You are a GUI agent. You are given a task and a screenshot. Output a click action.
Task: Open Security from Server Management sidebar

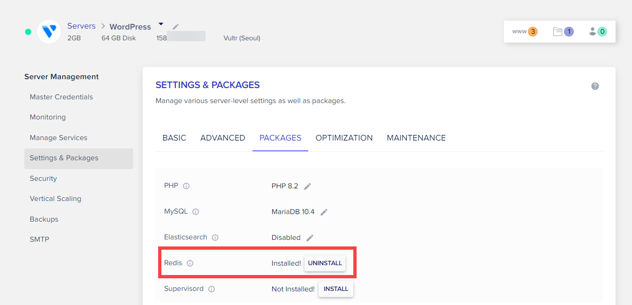click(x=43, y=179)
